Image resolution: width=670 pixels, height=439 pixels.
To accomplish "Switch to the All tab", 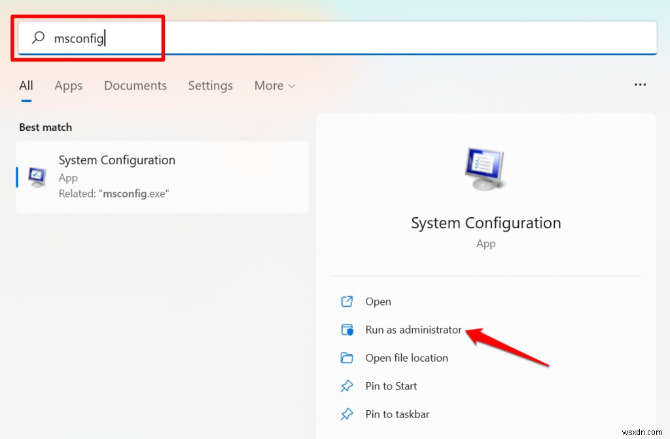I will click(26, 86).
